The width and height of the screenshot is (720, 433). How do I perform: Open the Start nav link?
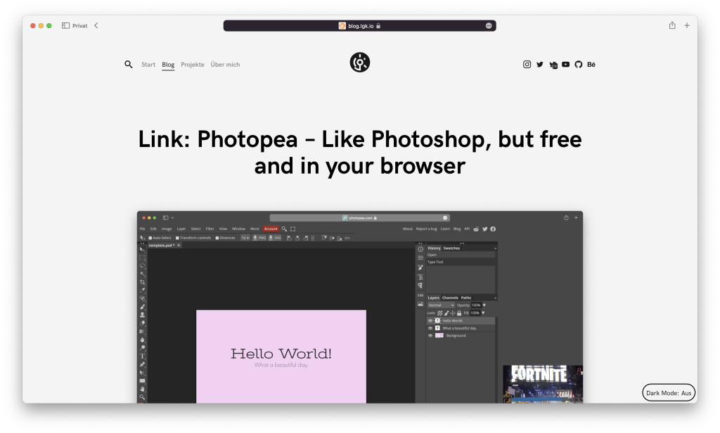[x=148, y=64]
